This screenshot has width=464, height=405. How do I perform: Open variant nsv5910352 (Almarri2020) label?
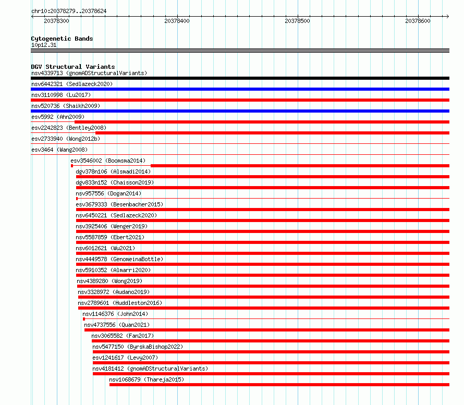[113, 270]
